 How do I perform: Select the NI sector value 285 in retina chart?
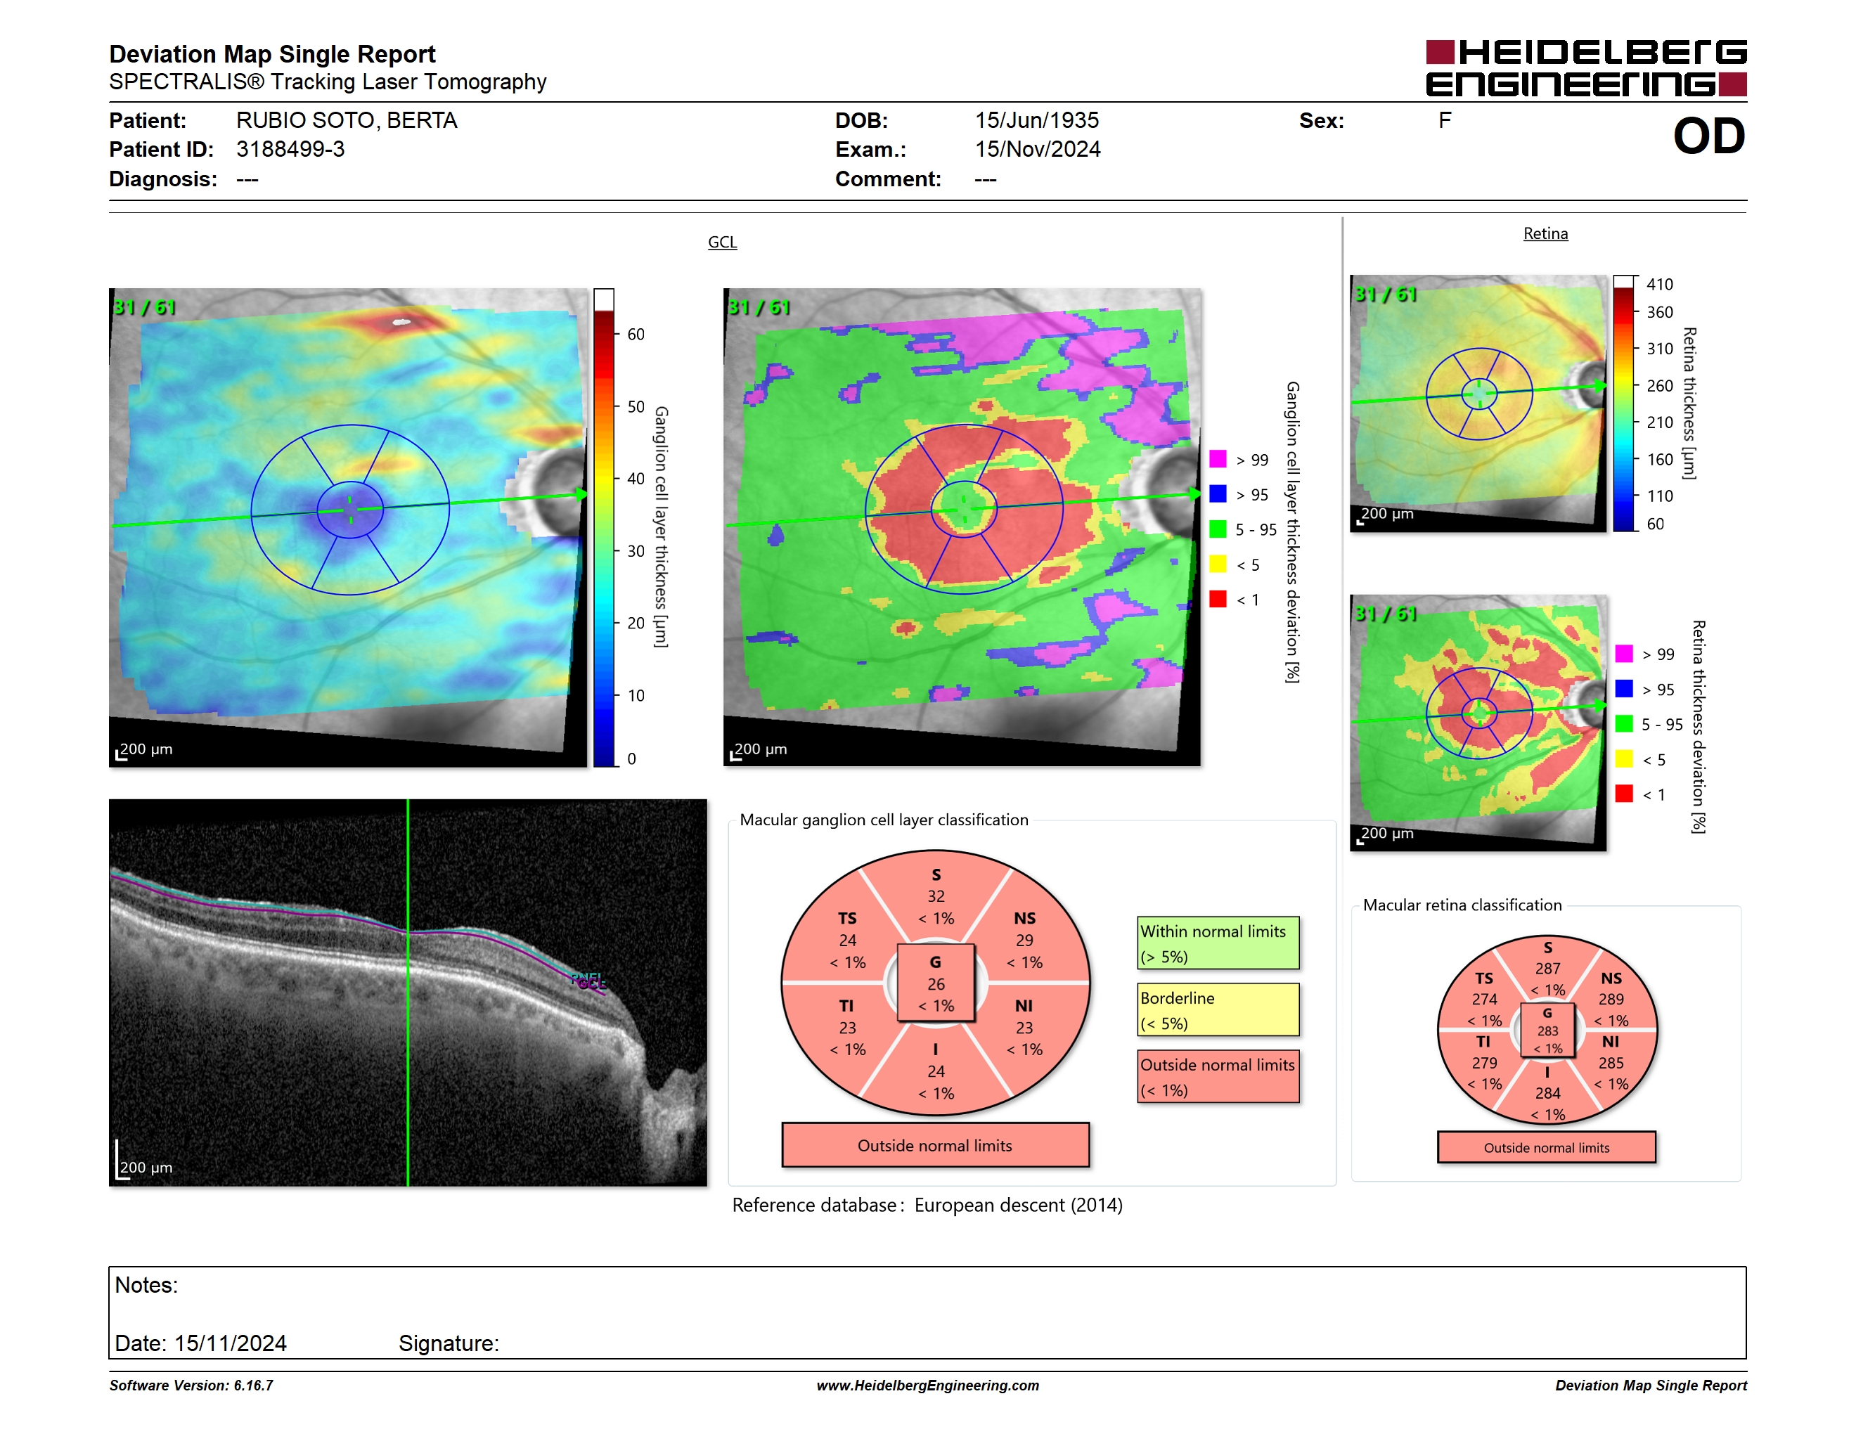click(x=1611, y=1064)
